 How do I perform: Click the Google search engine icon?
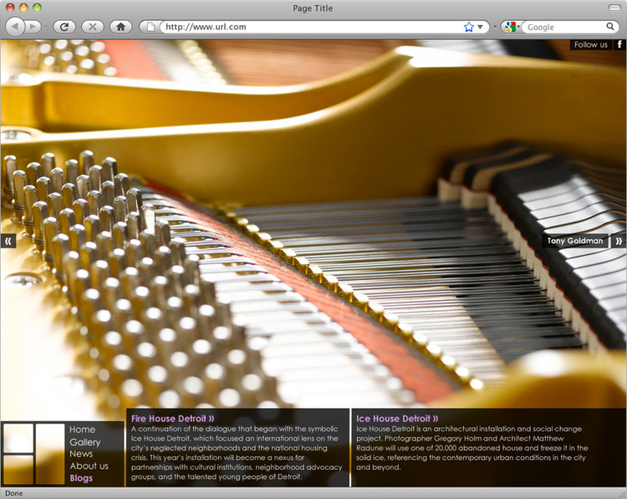pos(510,27)
